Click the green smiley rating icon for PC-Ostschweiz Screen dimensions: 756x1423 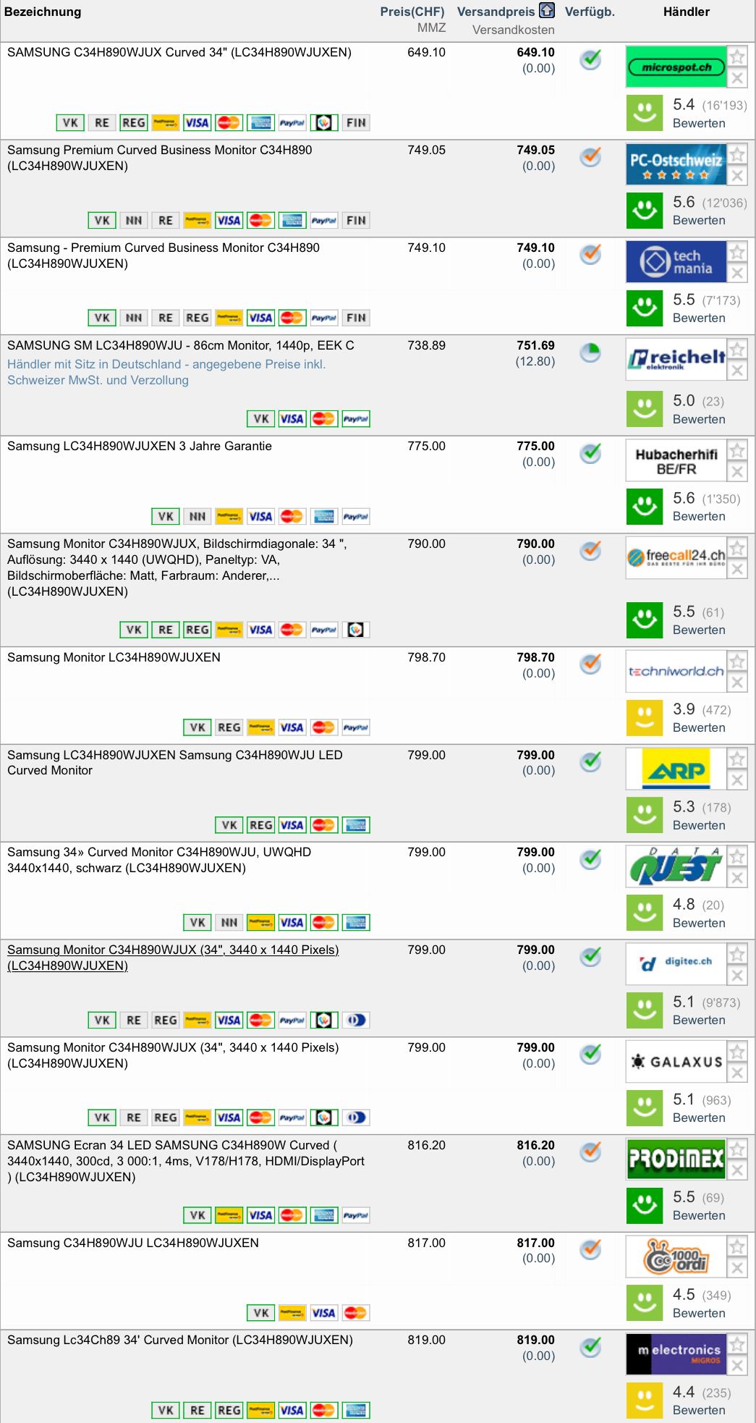644,211
